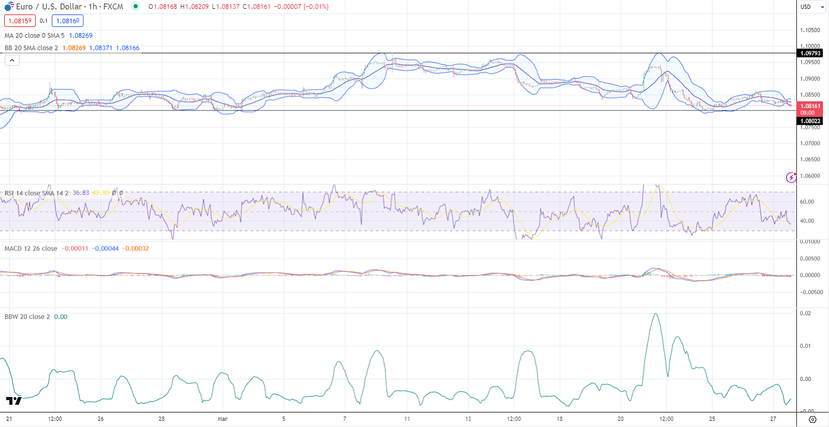Select the MACD 12 26 close legend
This screenshot has width=829, height=427.
31,248
